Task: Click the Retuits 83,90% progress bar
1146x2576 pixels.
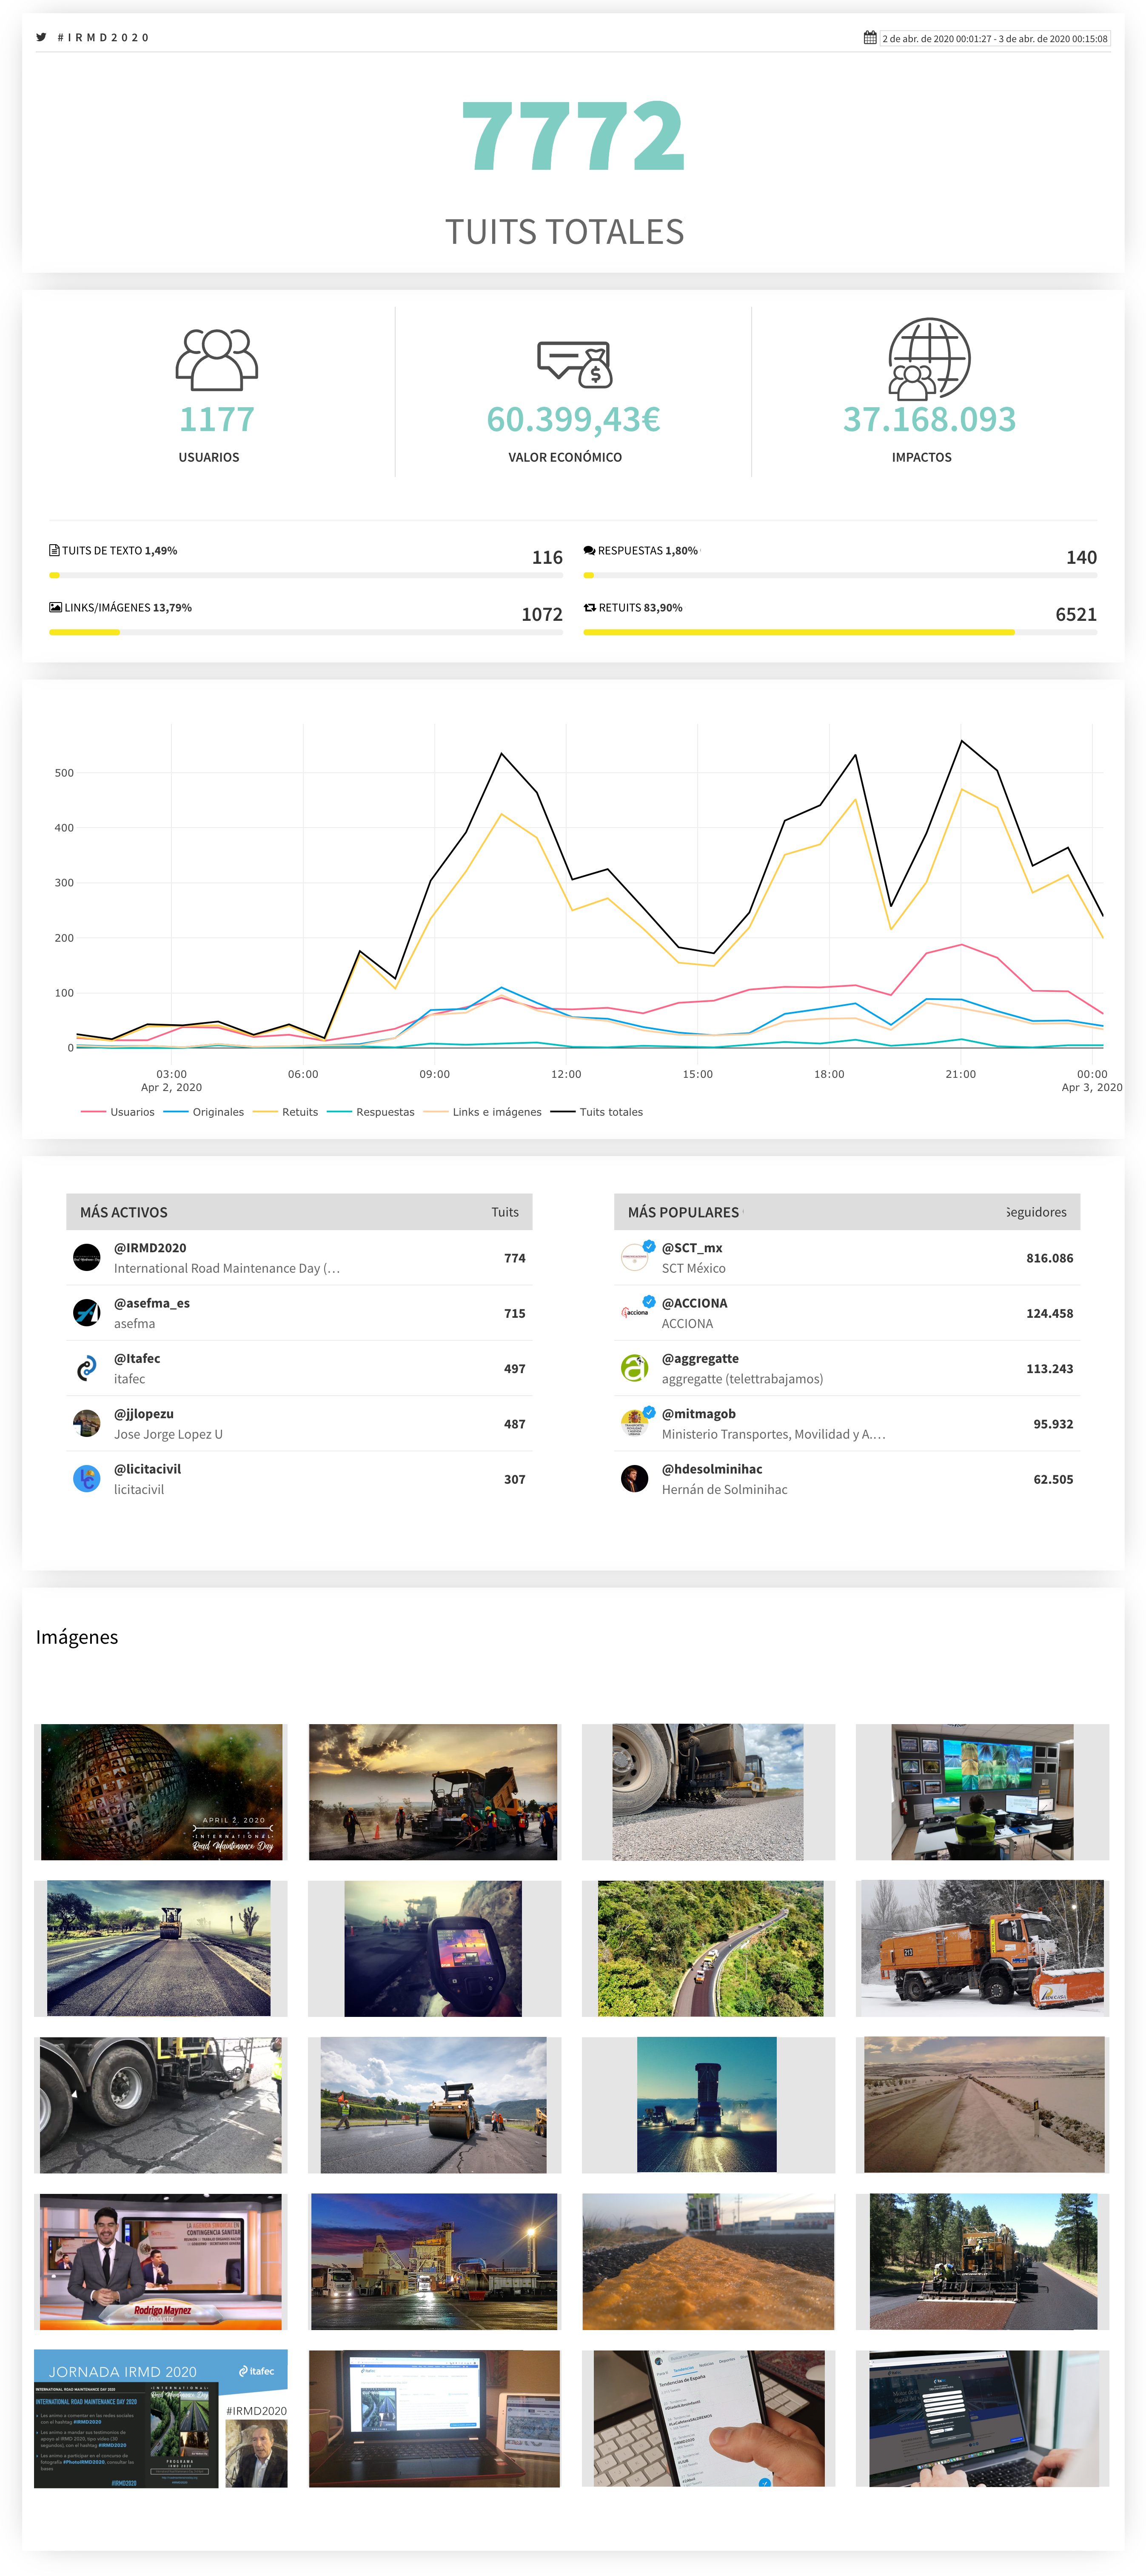Action: point(840,632)
